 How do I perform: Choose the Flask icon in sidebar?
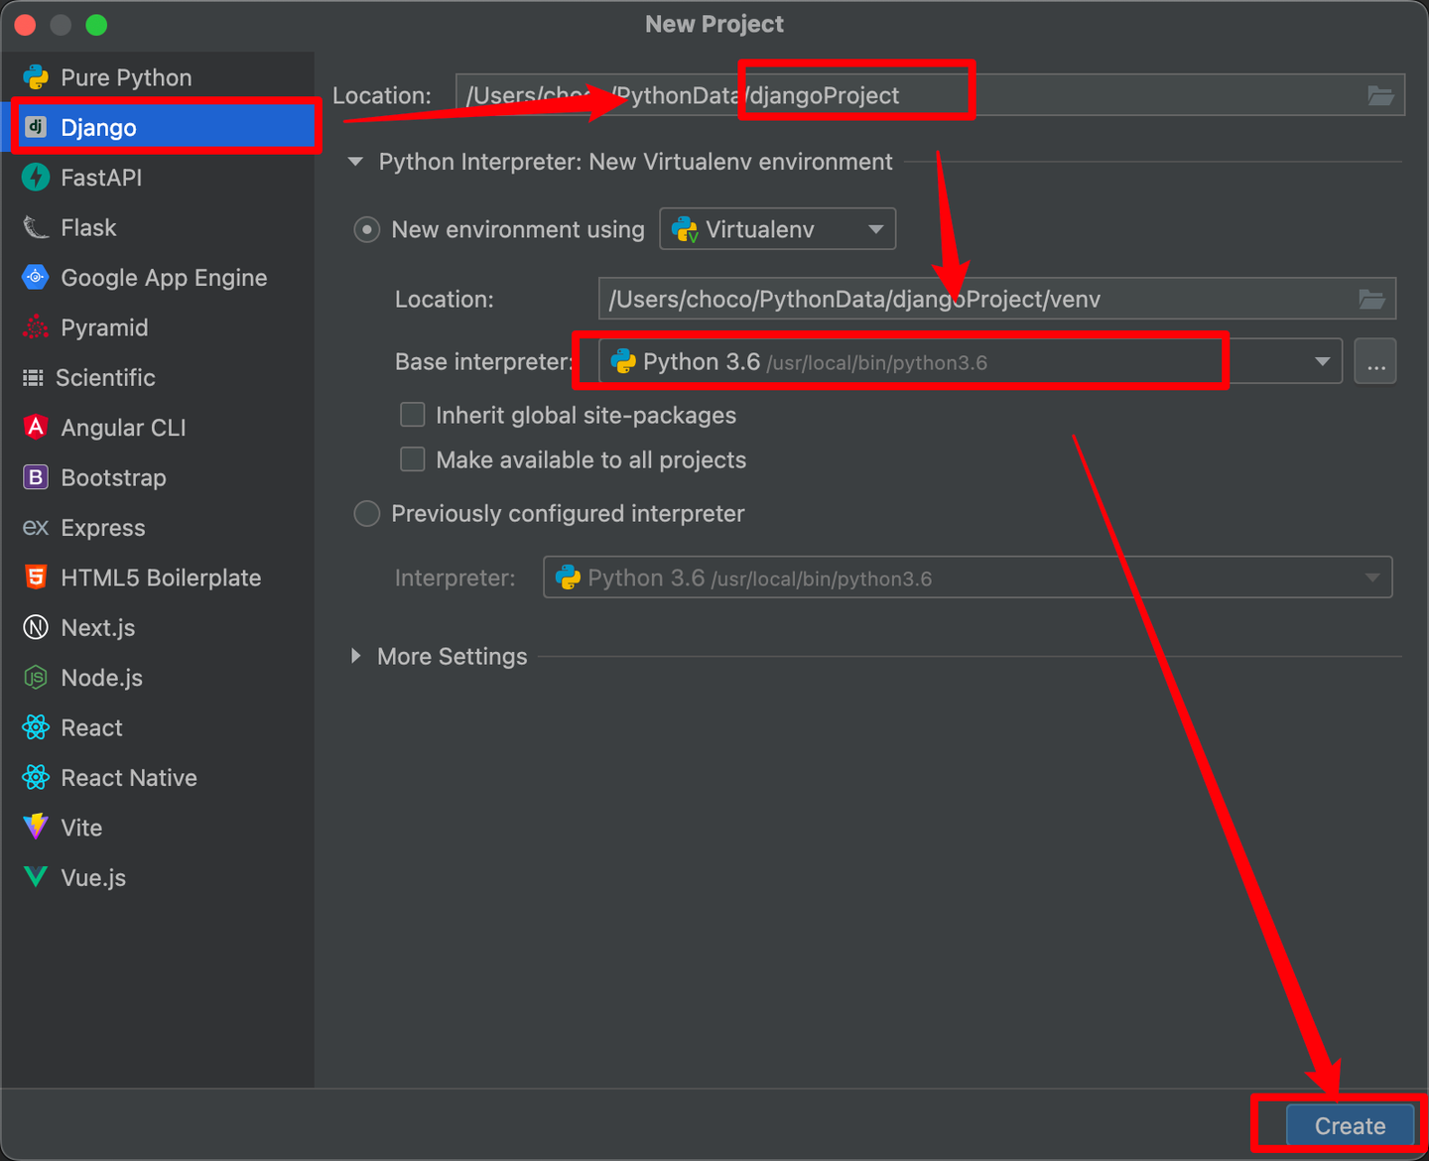[x=36, y=227]
